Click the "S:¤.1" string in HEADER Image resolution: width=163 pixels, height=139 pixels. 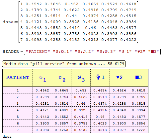[62, 52]
